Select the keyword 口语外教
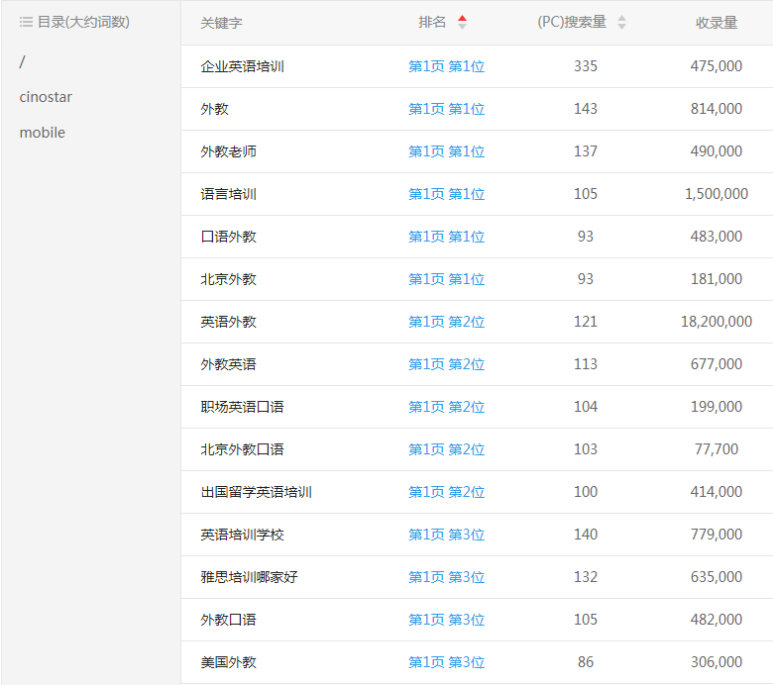This screenshot has height=685, width=773. (228, 237)
